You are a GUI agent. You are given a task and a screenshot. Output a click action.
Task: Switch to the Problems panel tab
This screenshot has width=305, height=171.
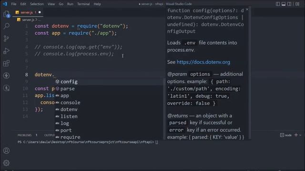tap(24, 135)
